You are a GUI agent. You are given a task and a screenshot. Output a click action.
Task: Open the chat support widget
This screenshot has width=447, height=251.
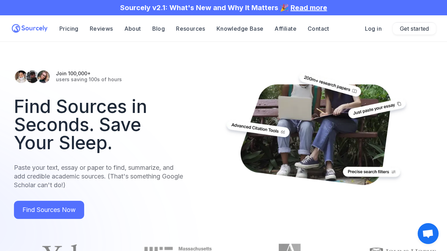pos(428,233)
